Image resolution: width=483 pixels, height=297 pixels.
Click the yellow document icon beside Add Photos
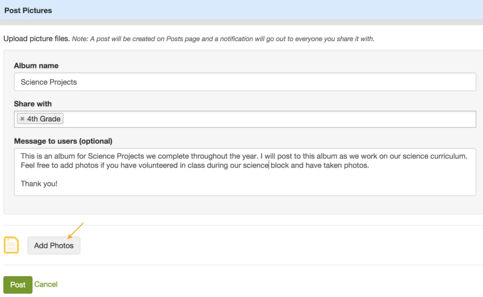[11, 245]
